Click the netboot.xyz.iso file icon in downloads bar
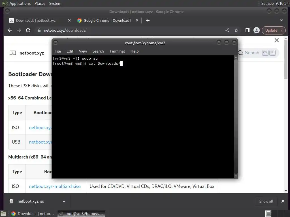290x217 pixels. tap(11, 201)
